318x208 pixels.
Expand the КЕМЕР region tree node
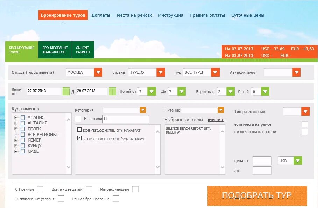16,140
